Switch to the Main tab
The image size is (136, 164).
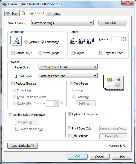tap(12, 13)
